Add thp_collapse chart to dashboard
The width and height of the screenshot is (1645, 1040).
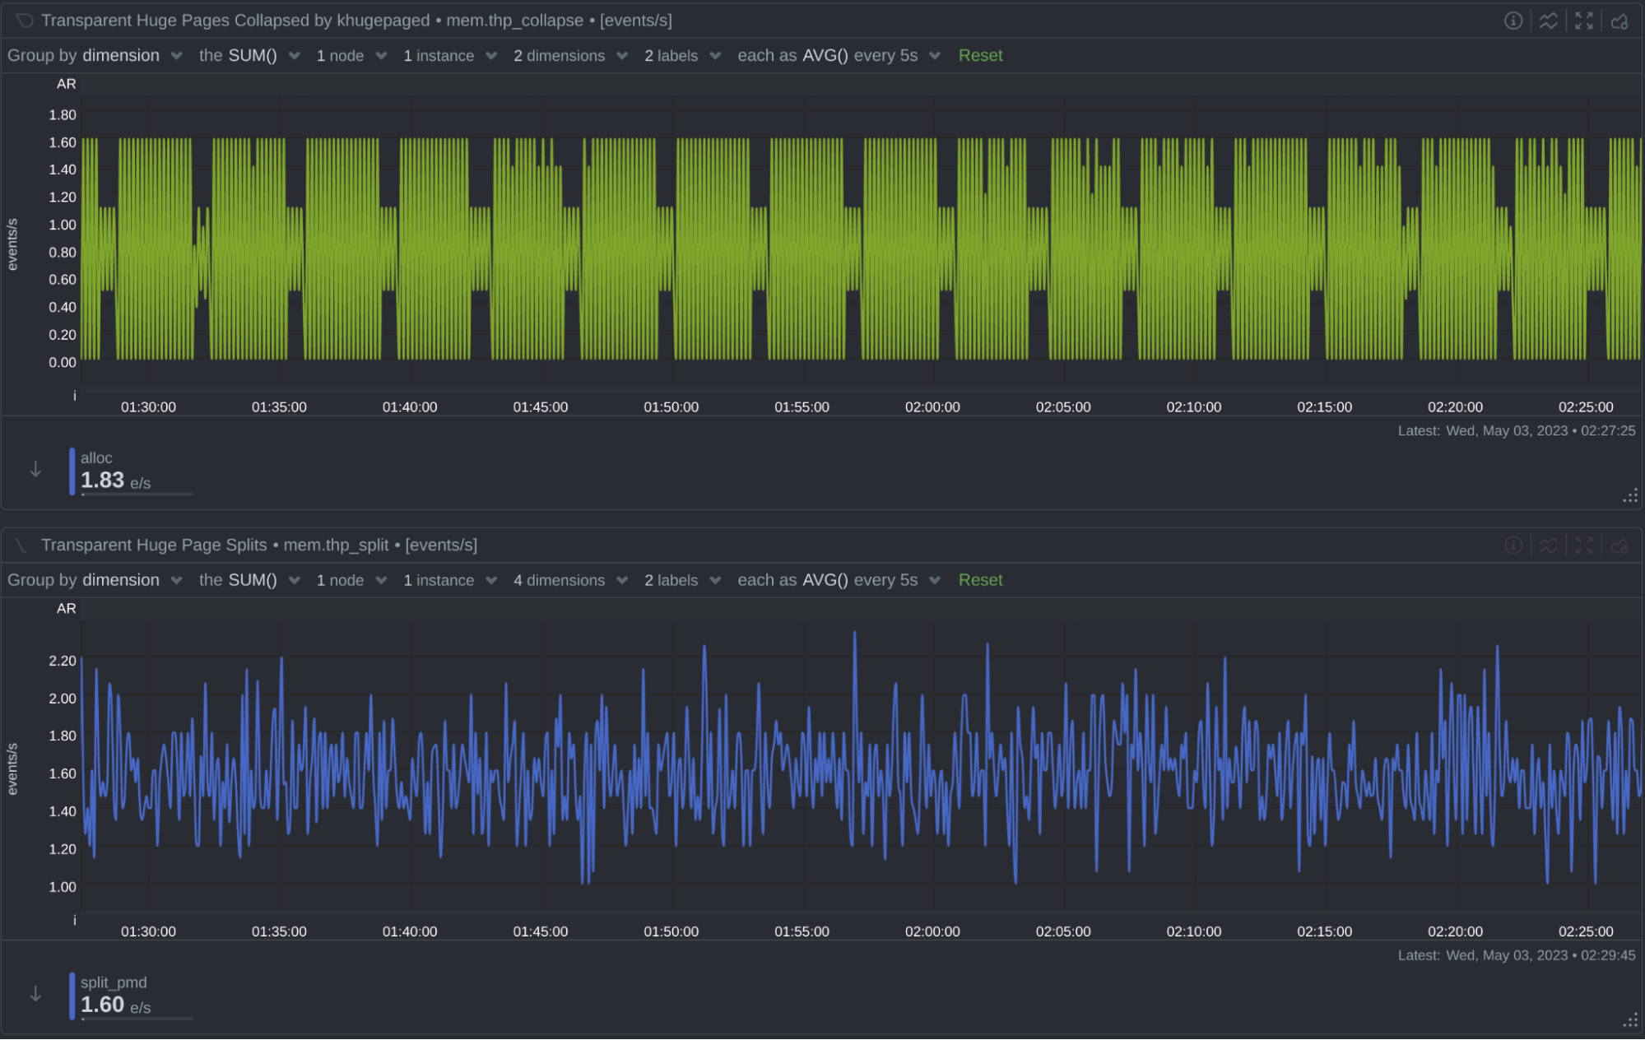coord(1619,21)
